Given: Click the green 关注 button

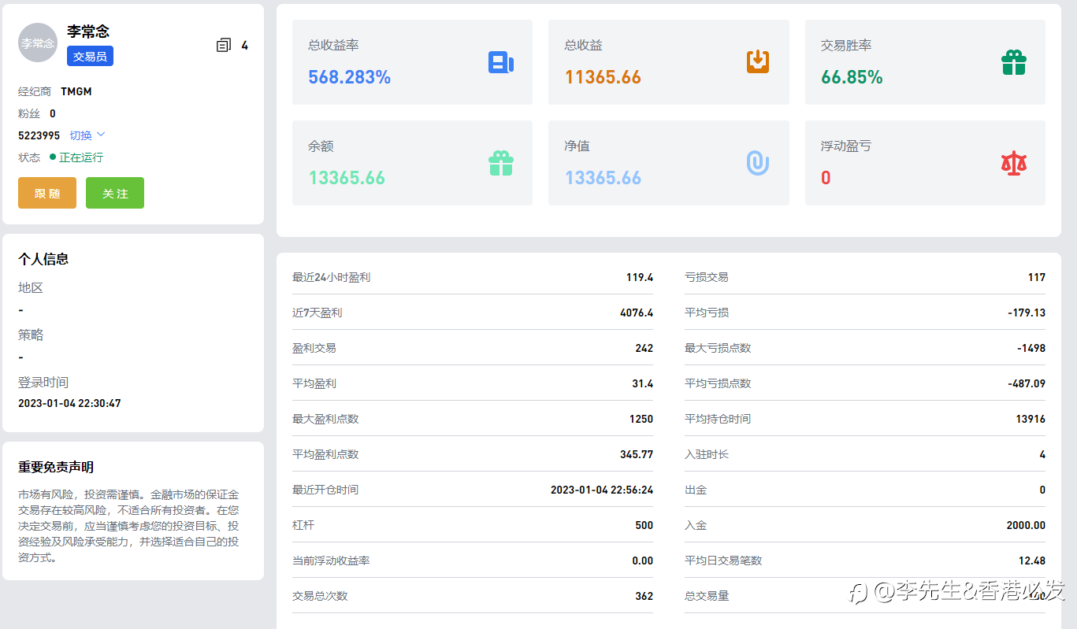Looking at the screenshot, I should (x=115, y=193).
